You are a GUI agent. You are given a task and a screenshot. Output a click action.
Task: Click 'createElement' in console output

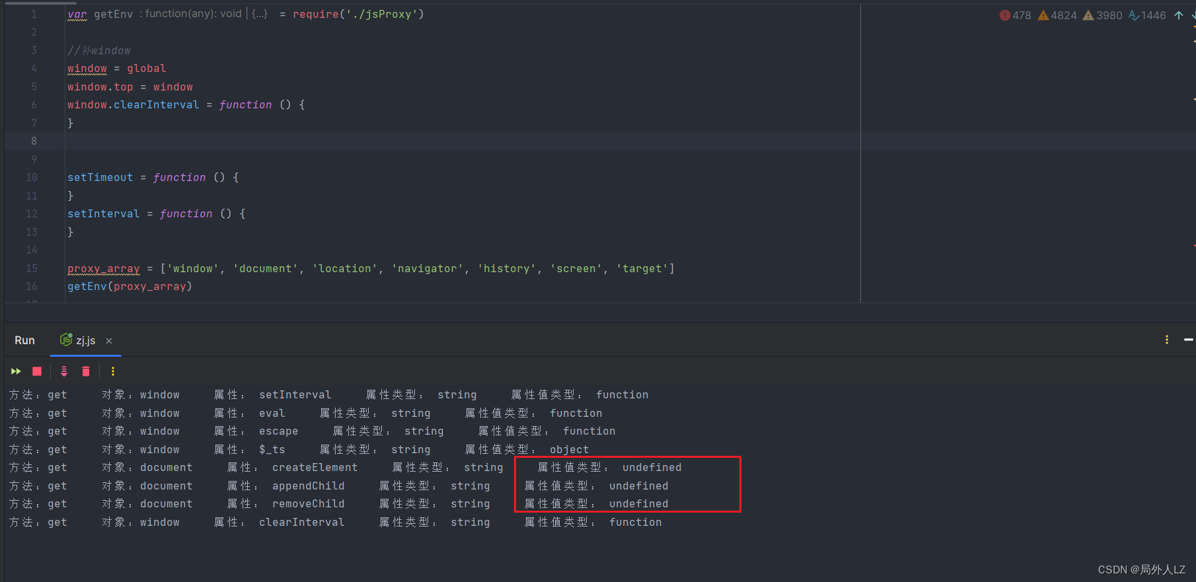[x=315, y=467]
